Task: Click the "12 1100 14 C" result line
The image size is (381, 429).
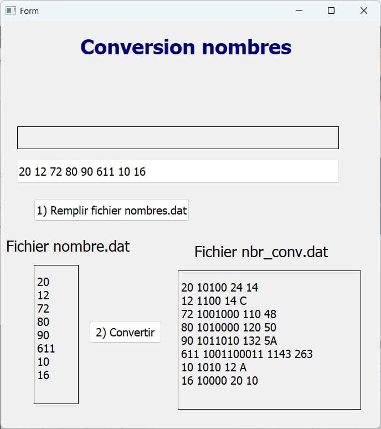Action: (214, 301)
